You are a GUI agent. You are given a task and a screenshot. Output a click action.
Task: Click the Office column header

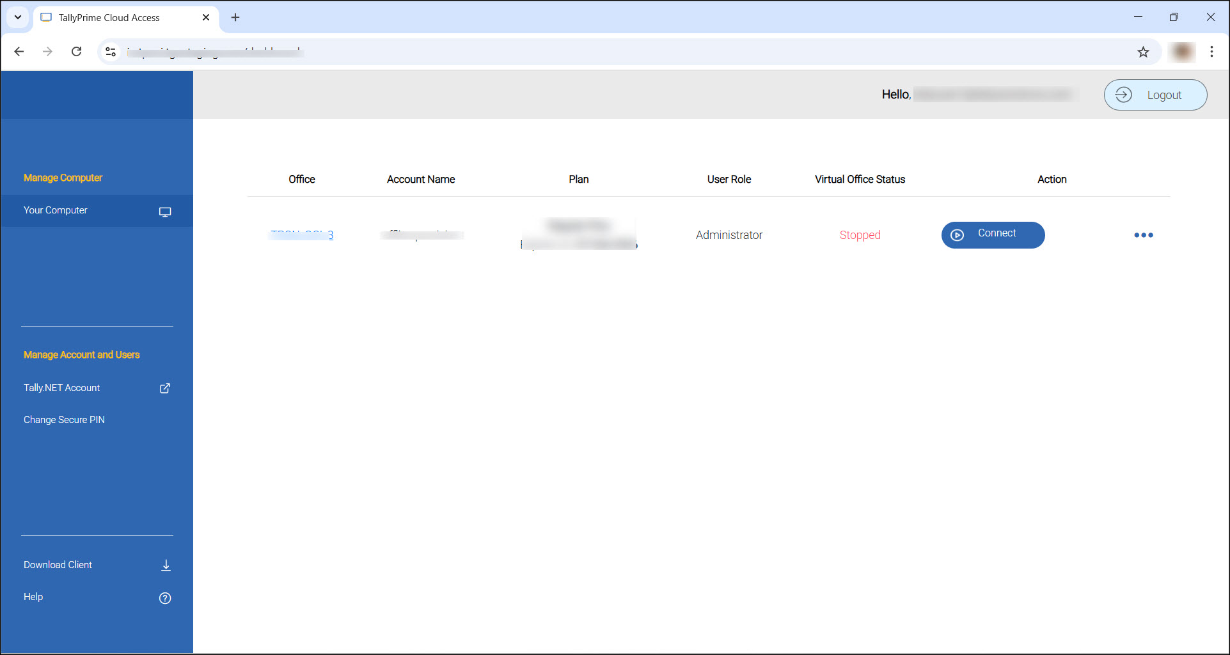[x=302, y=180]
